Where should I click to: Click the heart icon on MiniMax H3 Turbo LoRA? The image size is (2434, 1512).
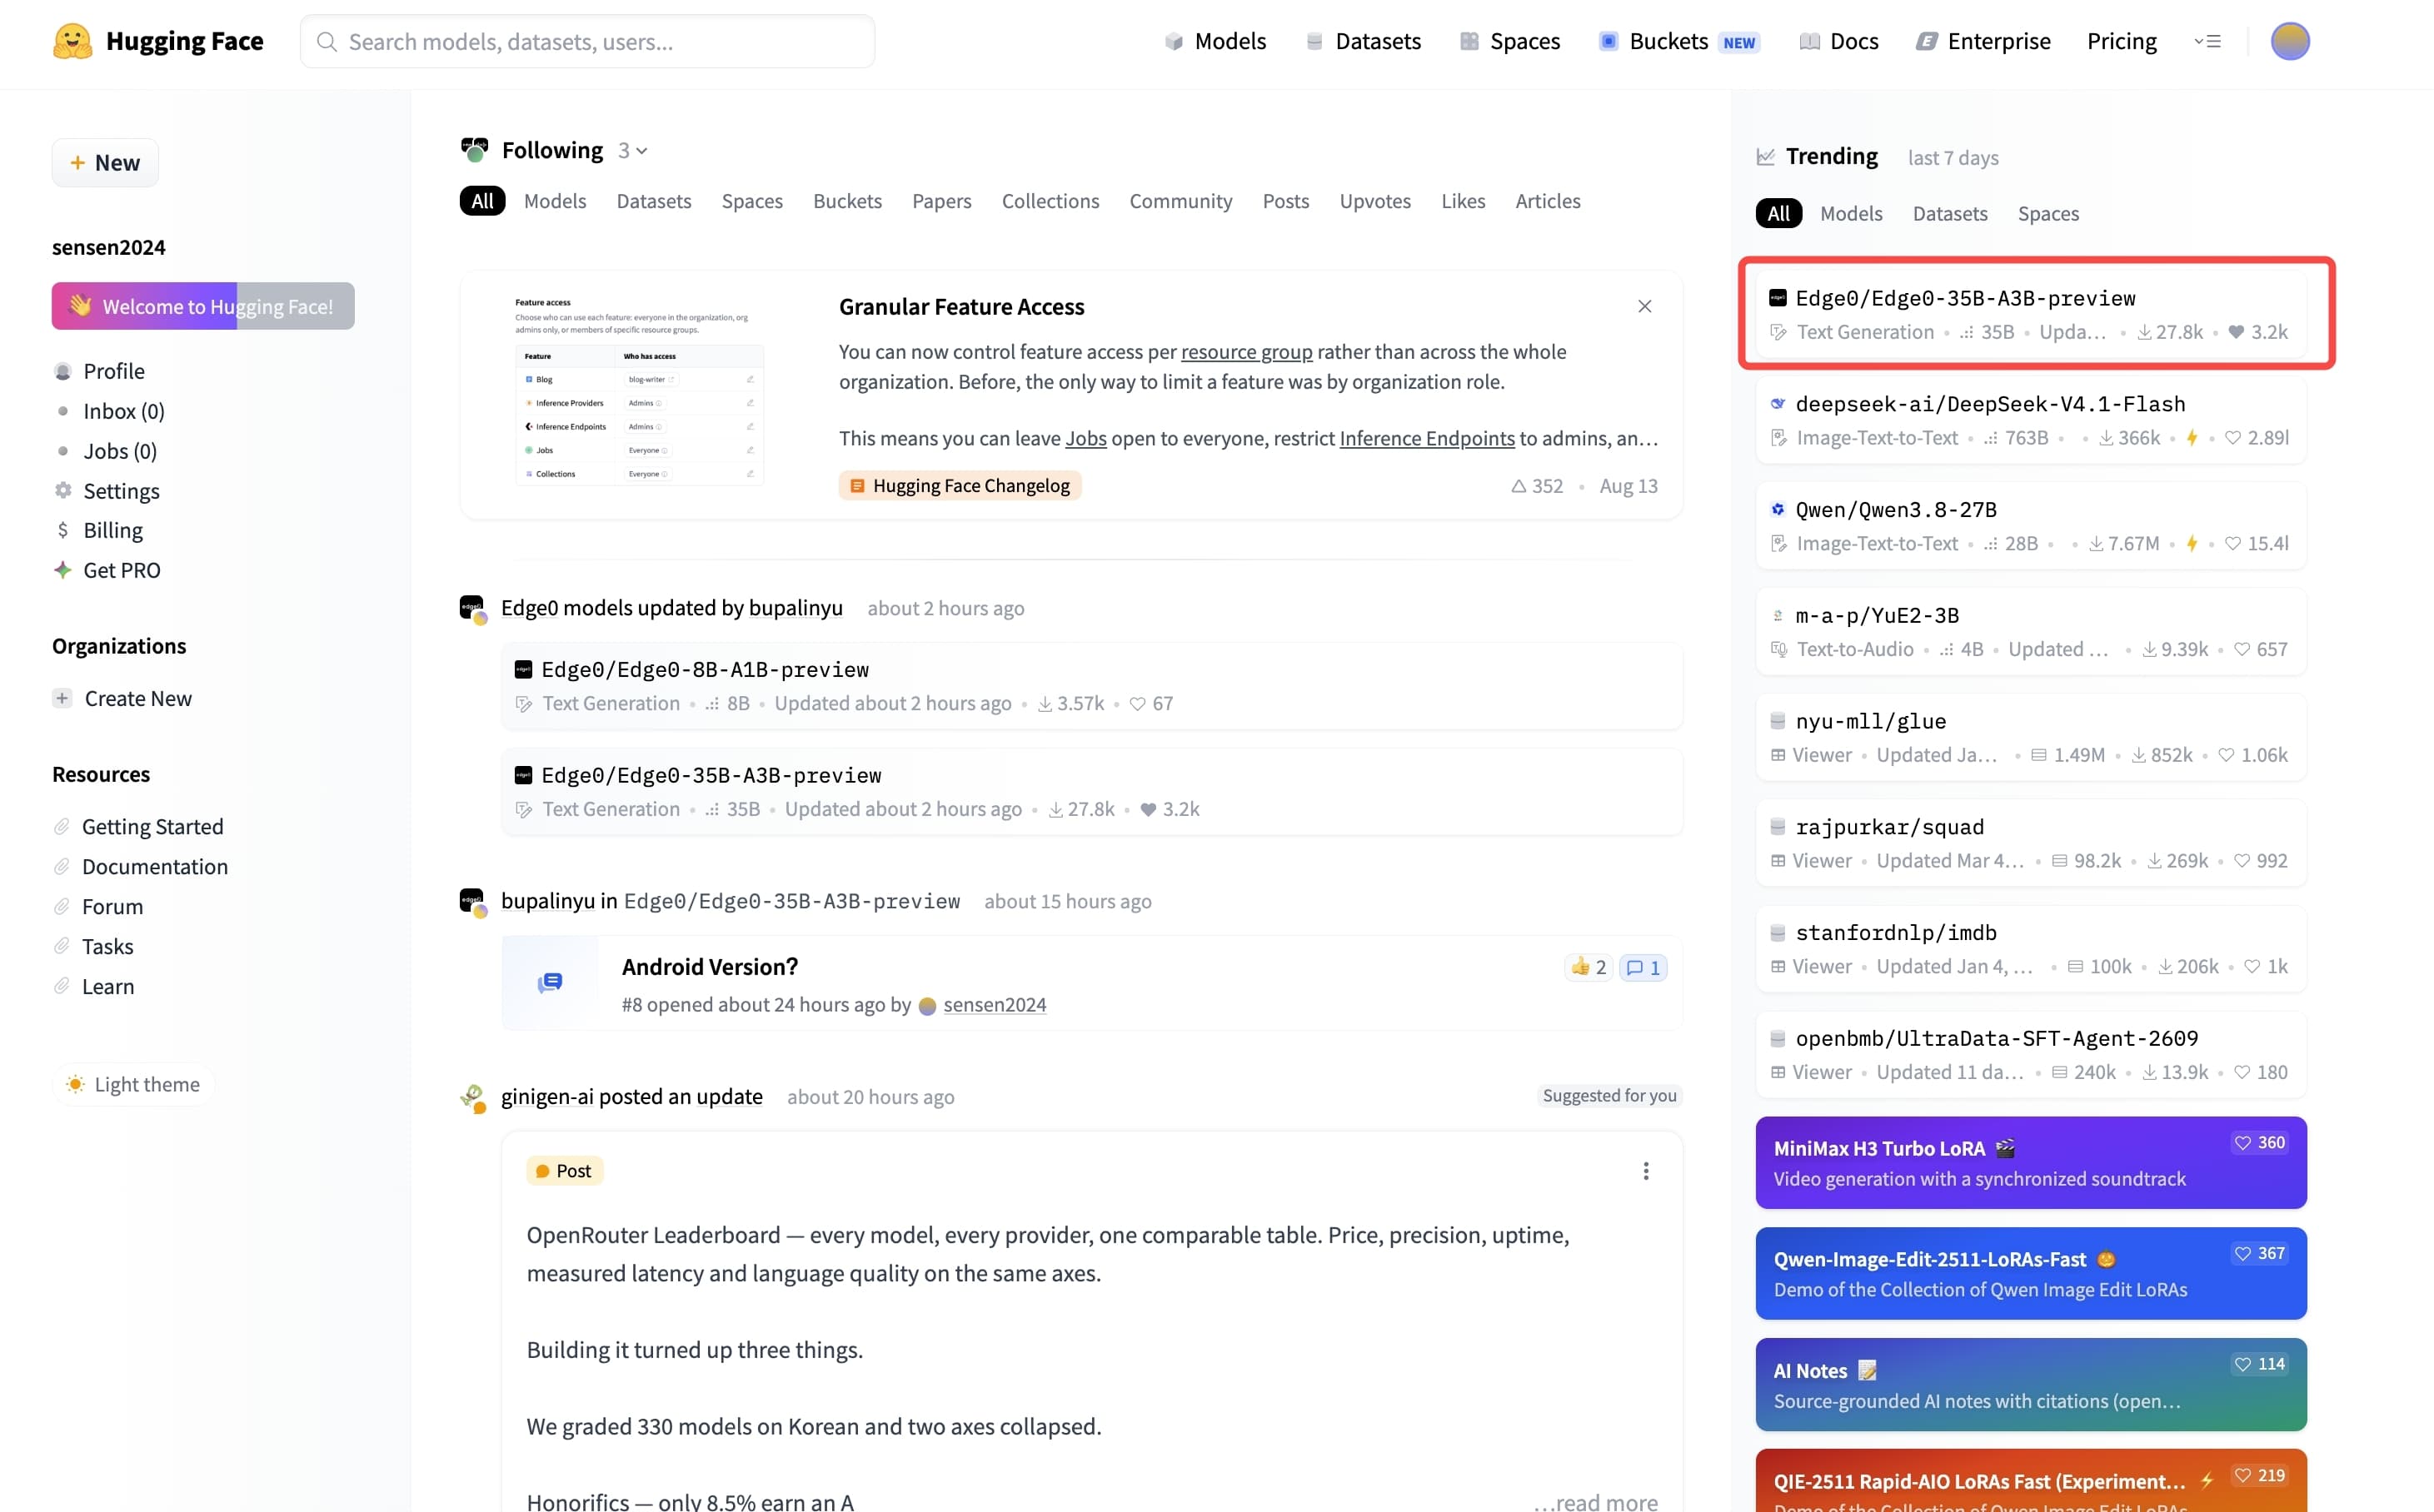pyautogui.click(x=2242, y=1143)
